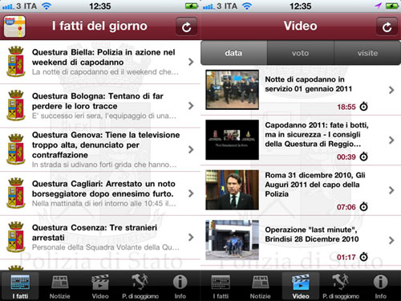Switch to I fatti tab in right screen

[x=221, y=286]
